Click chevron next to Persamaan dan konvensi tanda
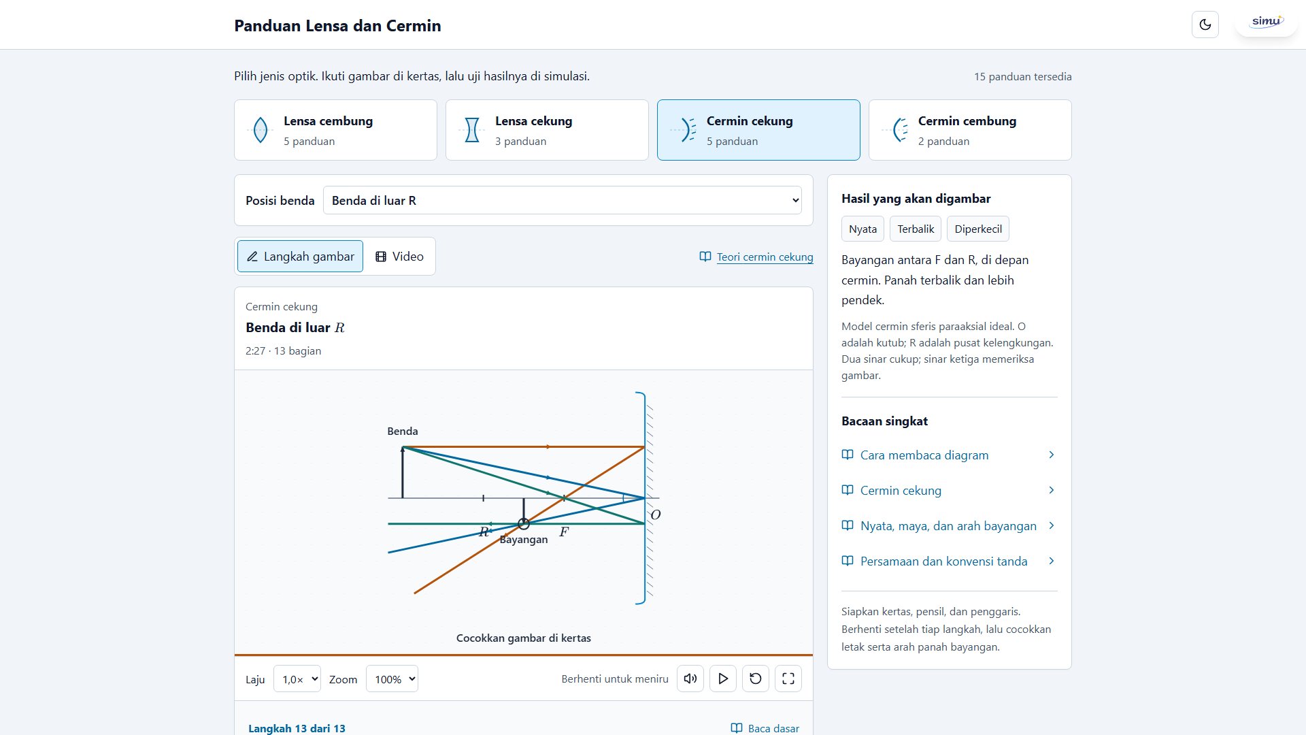Image resolution: width=1306 pixels, height=735 pixels. [1051, 561]
